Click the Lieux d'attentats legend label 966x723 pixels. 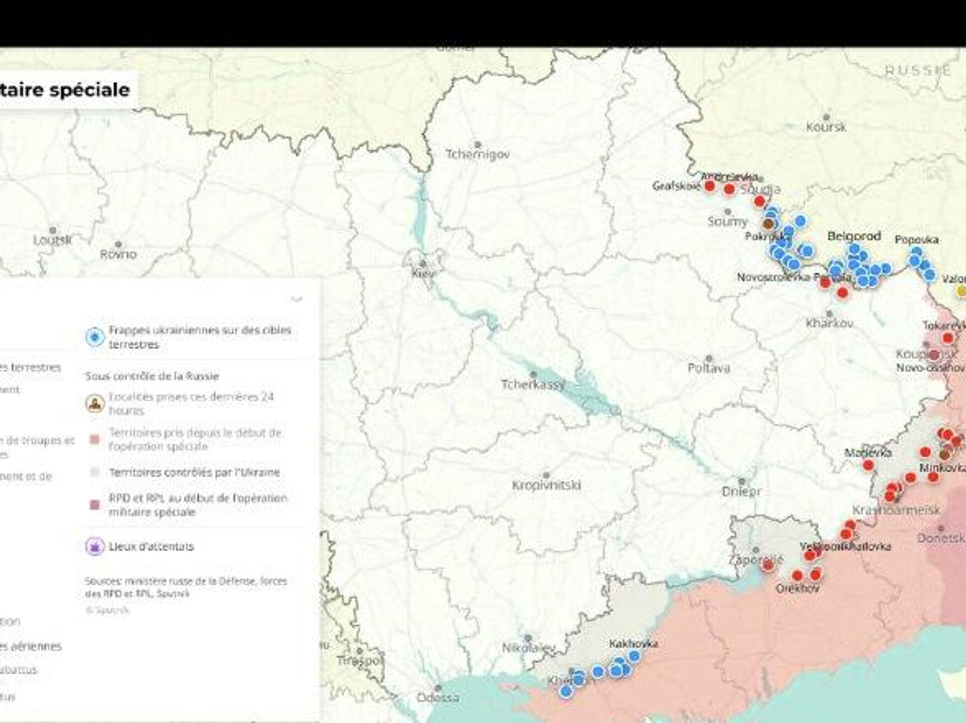(151, 546)
